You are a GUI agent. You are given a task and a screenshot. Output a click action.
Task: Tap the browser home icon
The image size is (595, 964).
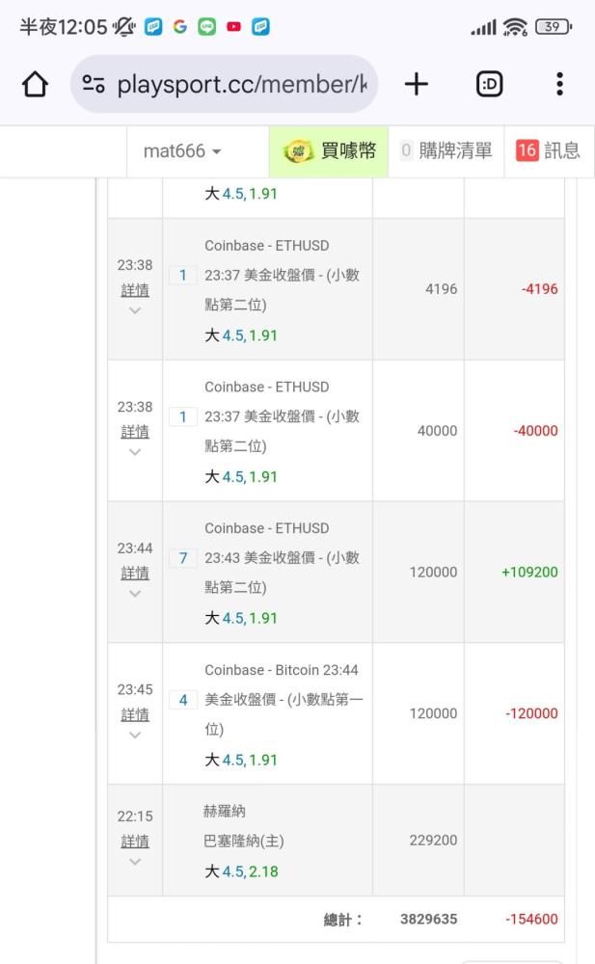(x=35, y=85)
